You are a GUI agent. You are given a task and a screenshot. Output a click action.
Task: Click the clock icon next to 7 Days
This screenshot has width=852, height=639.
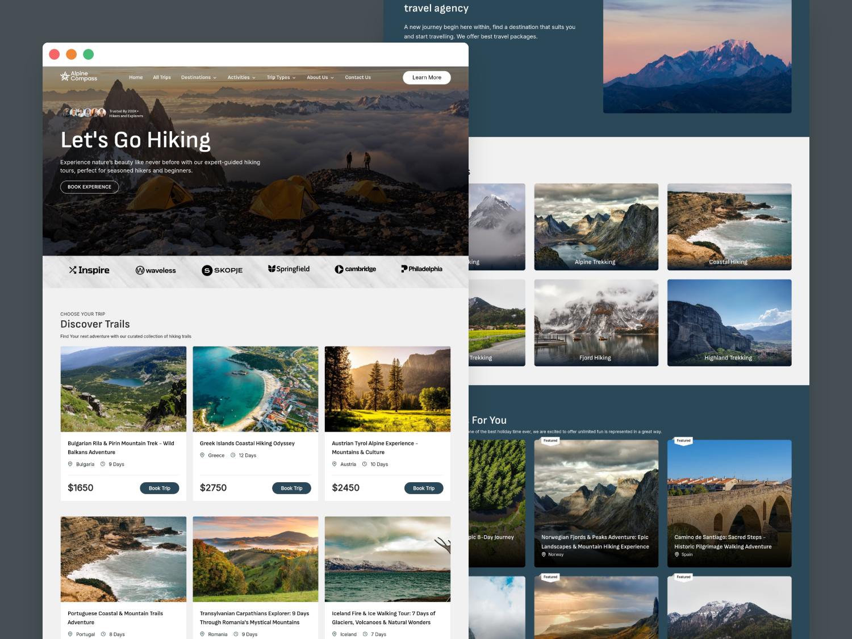(365, 634)
